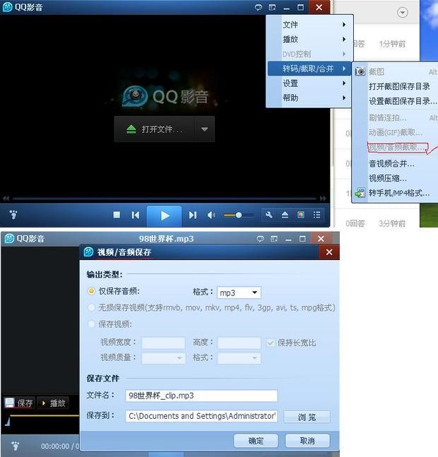
Task: Click footprint history icon in top player
Action: tap(13, 215)
